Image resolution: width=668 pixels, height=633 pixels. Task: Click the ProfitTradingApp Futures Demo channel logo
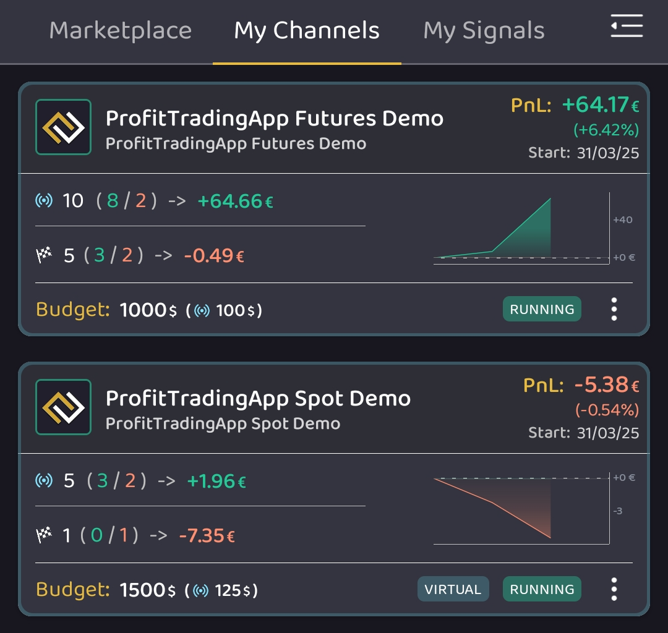tap(63, 127)
